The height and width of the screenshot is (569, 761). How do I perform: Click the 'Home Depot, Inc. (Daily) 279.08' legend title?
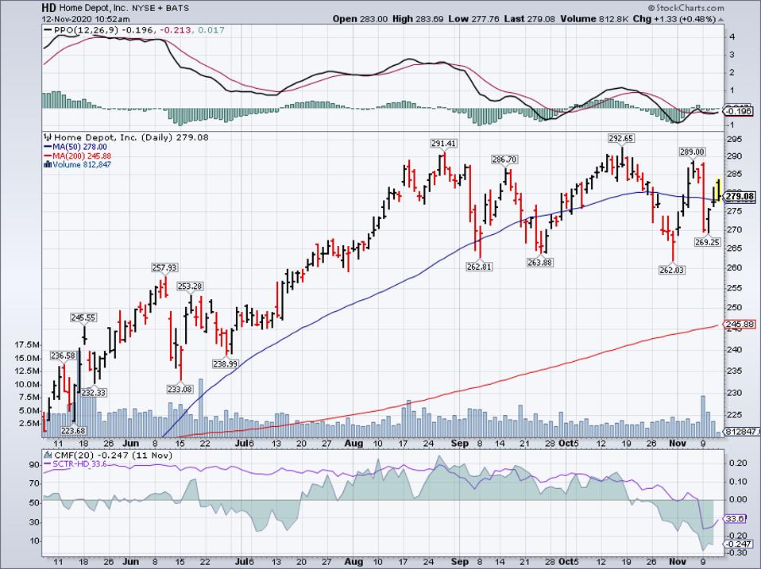tap(130, 137)
